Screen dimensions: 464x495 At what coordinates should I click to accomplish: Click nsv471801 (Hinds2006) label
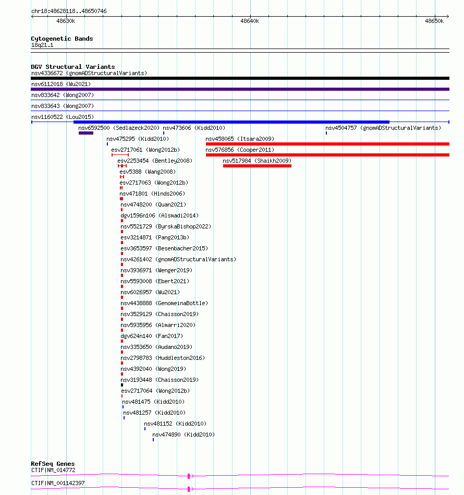tap(152, 194)
